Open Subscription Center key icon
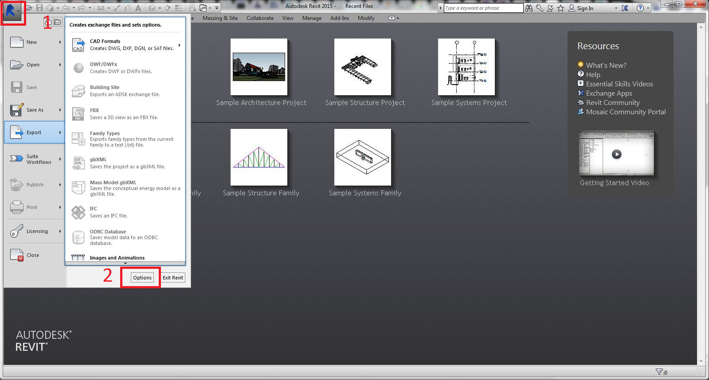Viewport: 709px width, 380px height. 540,8
